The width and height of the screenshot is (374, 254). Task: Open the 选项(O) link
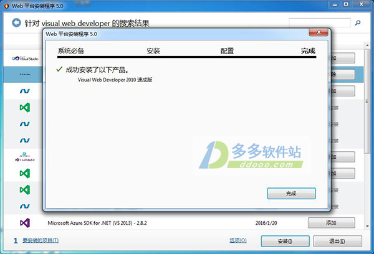coord(238,240)
